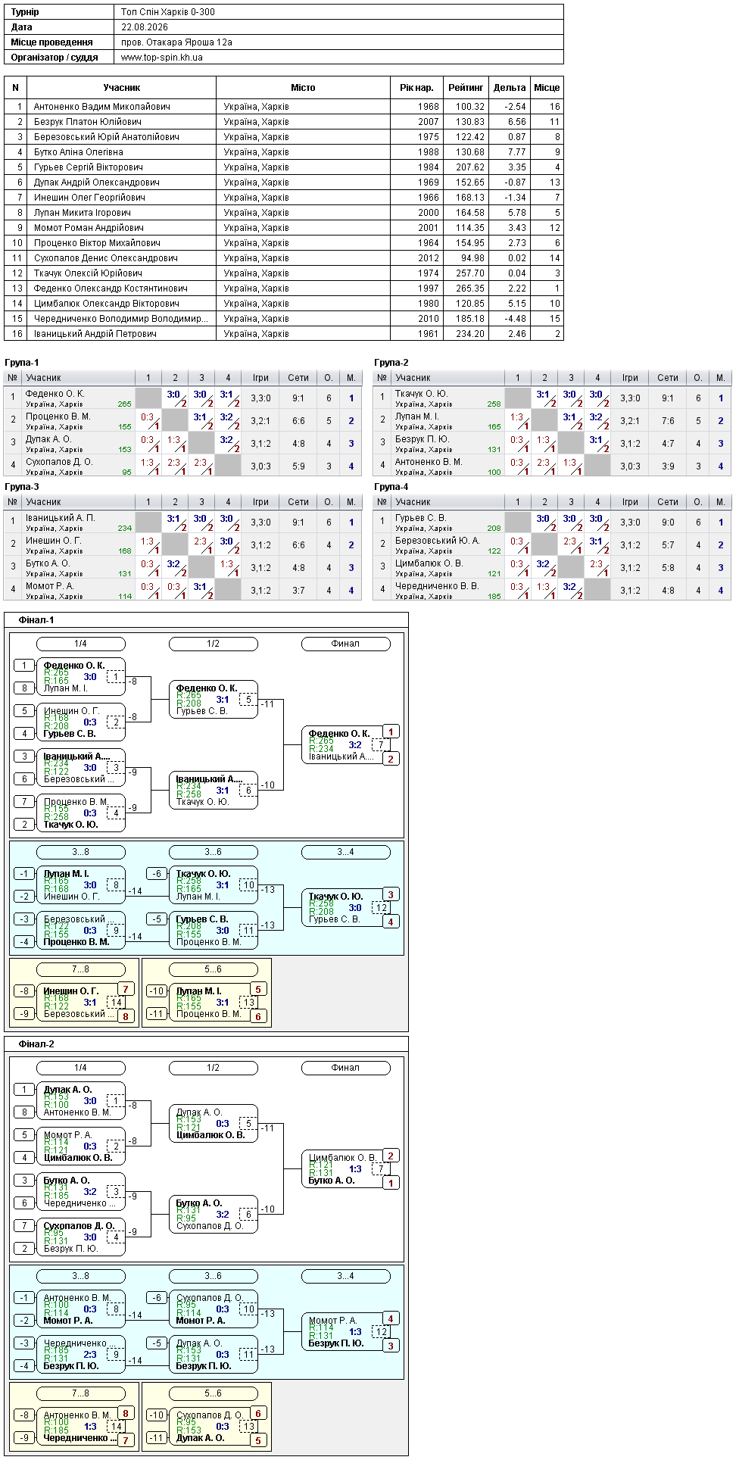Select participant Іваницький Андрій Петрович
Image resolution: width=739 pixels, height=1460 pixels.
[x=95, y=334]
